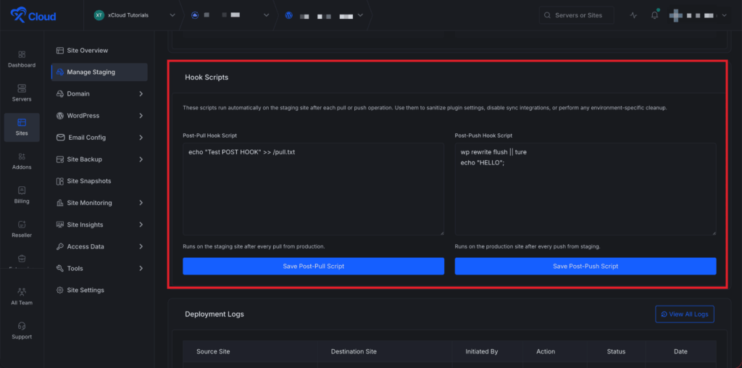Click Save Post-Pull Script button
This screenshot has width=742, height=368.
[313, 267]
